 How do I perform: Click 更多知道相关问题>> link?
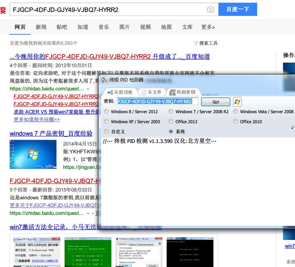click(37, 120)
